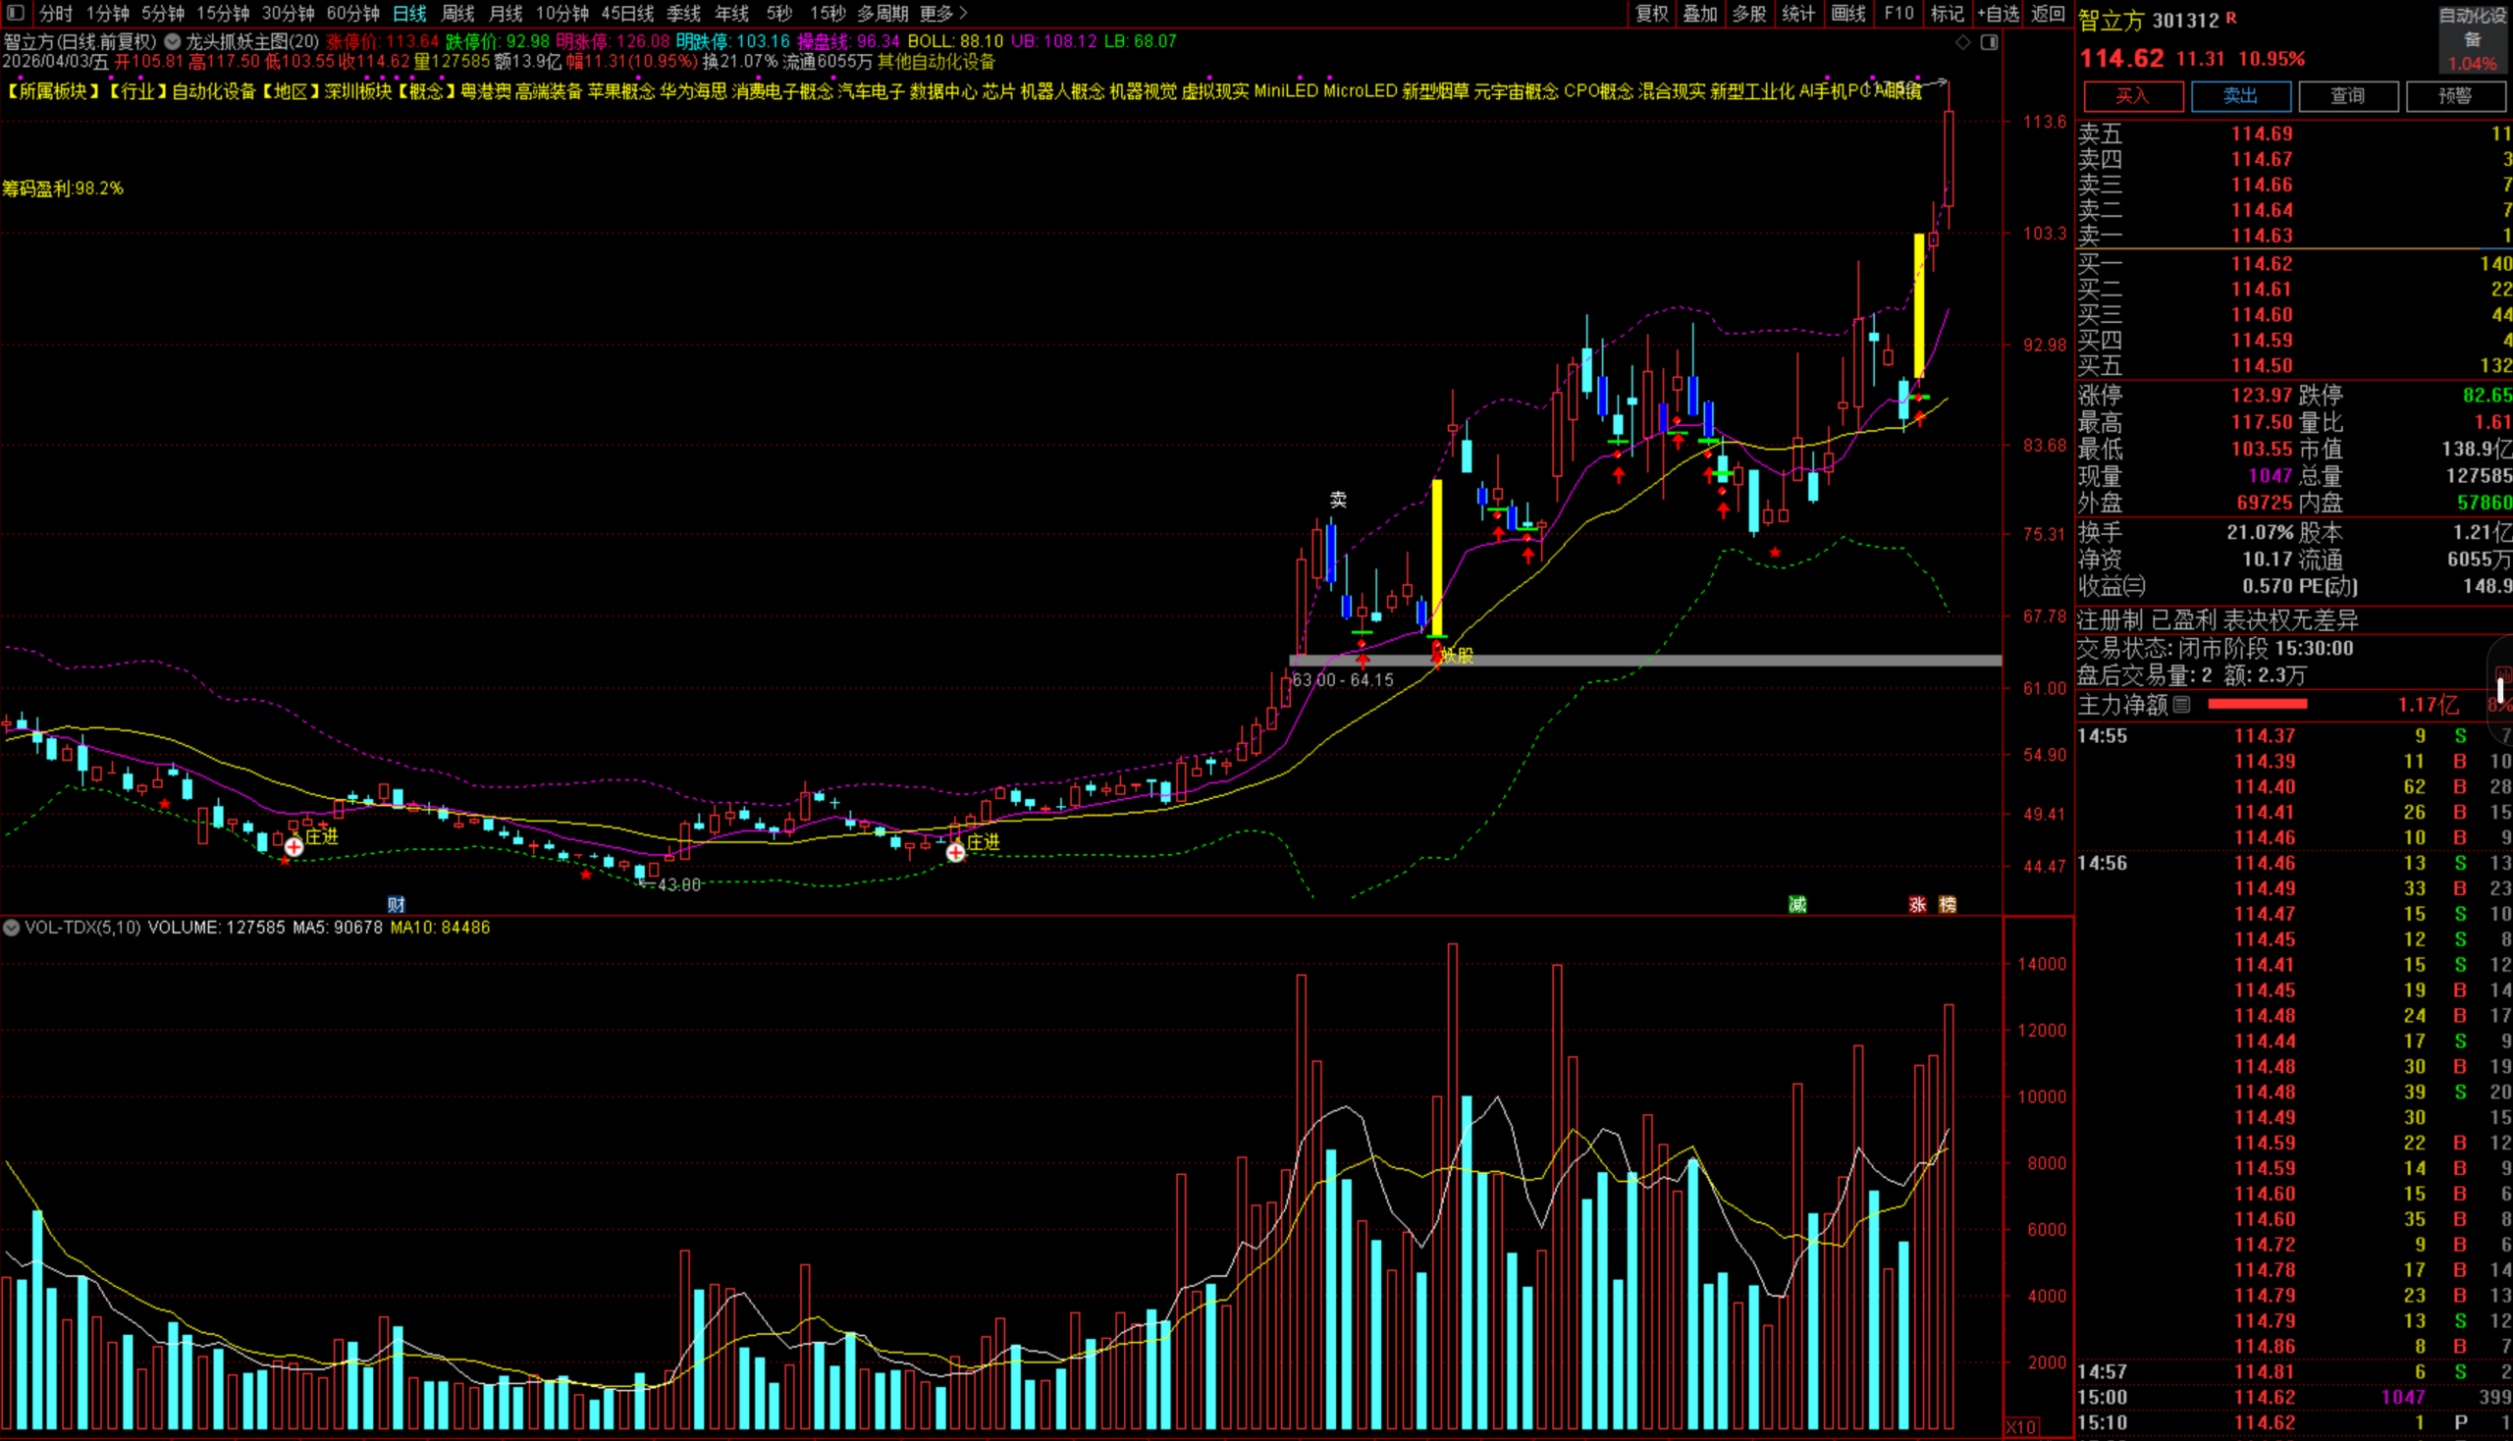Click the 涨 marker icon on the chart

point(1917,904)
